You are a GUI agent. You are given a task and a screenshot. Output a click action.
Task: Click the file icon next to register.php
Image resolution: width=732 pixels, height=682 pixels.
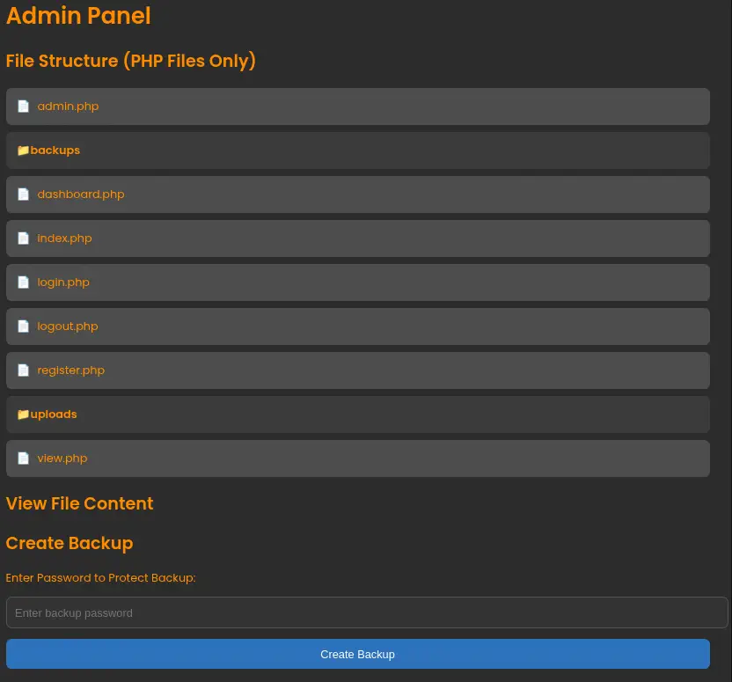point(24,370)
